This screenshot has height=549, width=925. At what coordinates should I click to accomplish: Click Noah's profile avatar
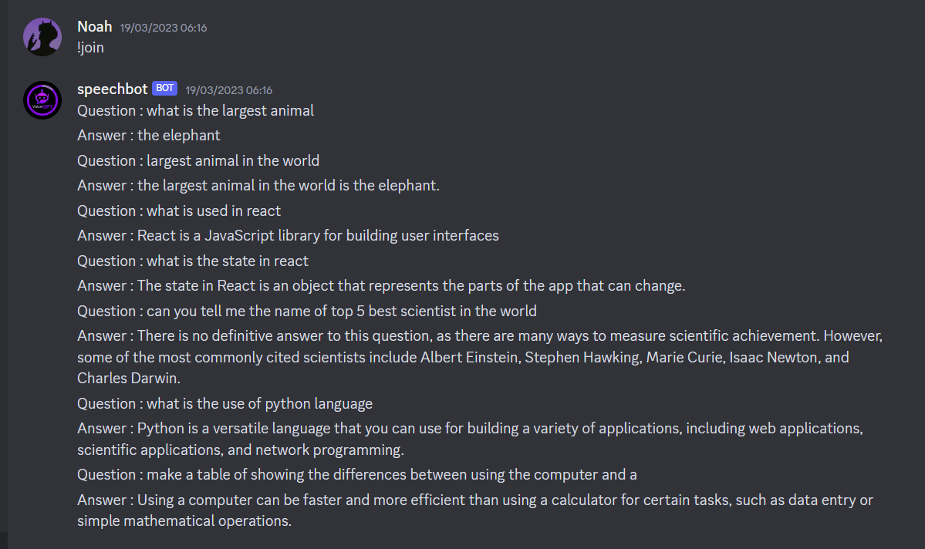click(x=42, y=35)
